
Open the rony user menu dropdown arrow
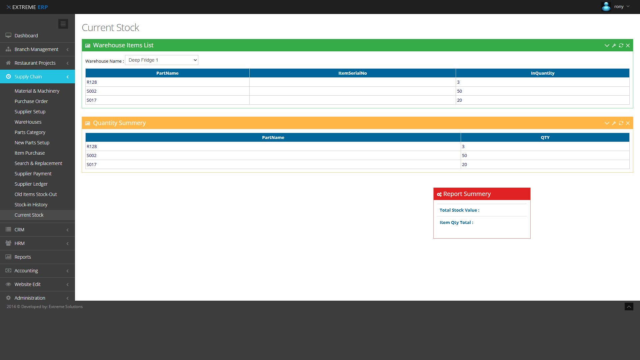[x=628, y=6]
